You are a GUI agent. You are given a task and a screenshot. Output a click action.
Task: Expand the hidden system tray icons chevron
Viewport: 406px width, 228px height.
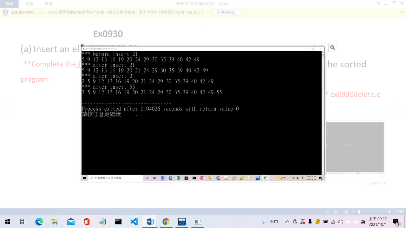point(287,222)
